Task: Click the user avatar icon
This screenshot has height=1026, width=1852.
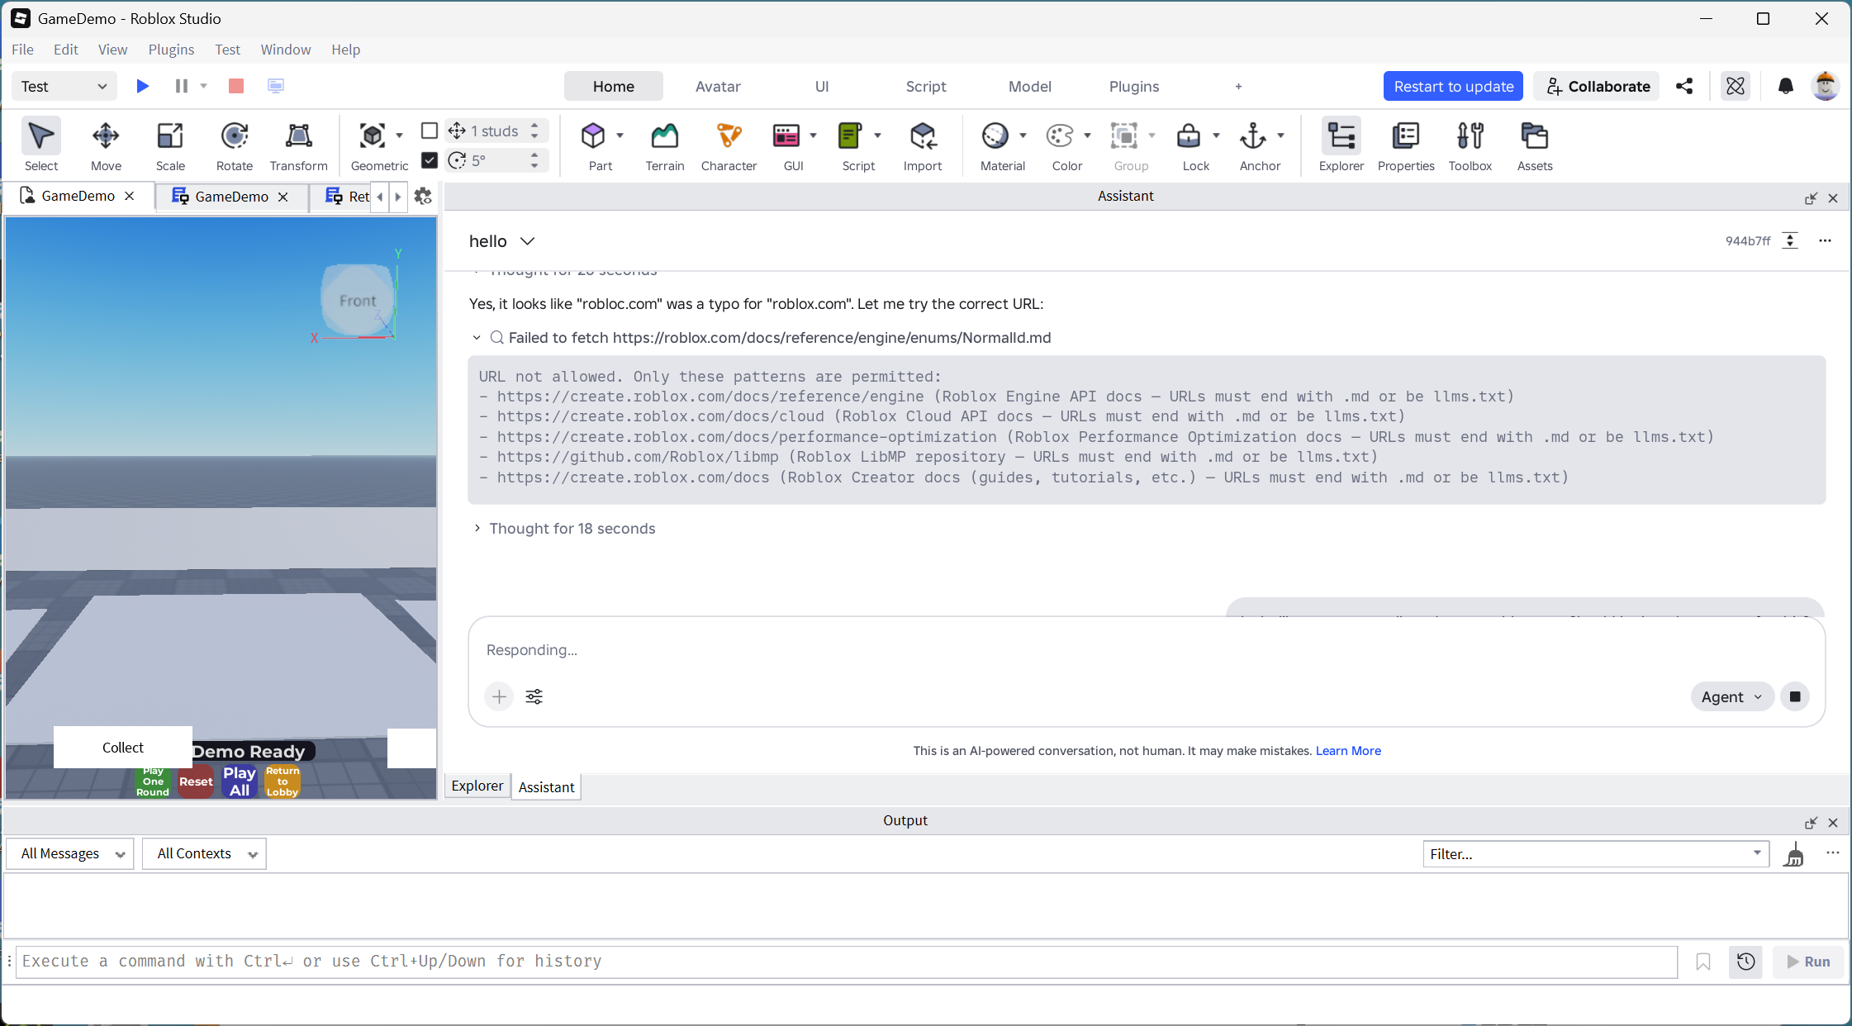Action: pos(1825,86)
